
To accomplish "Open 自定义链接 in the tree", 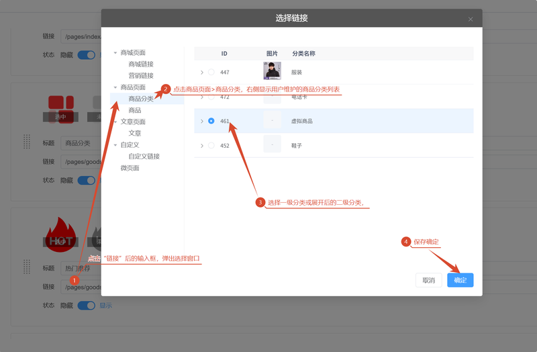I will pos(144,157).
